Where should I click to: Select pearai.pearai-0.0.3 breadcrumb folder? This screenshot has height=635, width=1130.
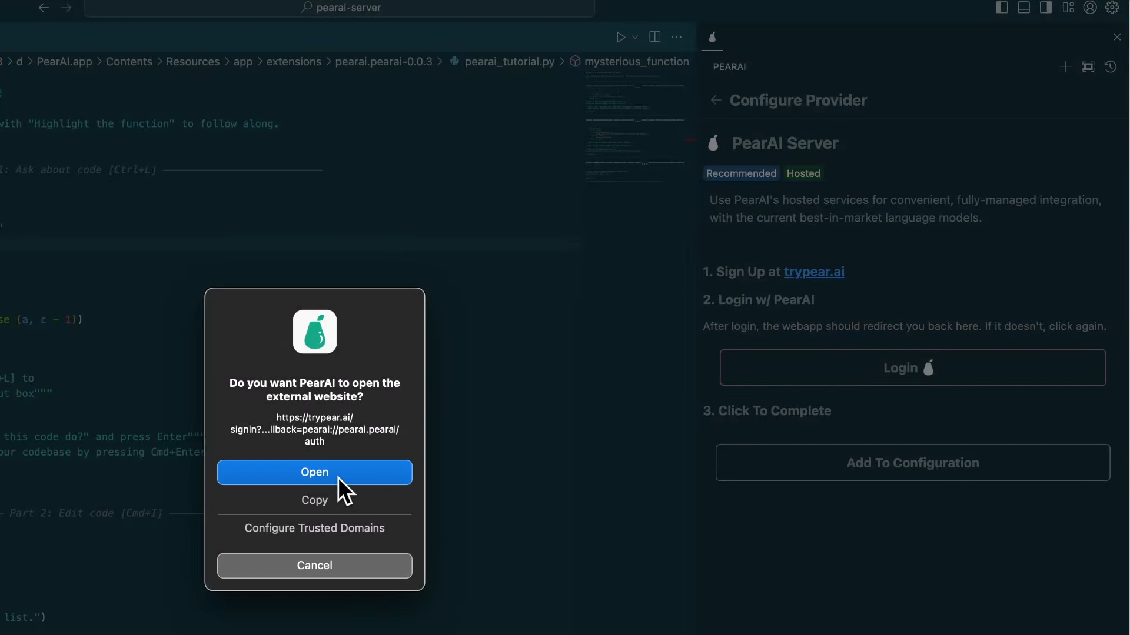384,62
